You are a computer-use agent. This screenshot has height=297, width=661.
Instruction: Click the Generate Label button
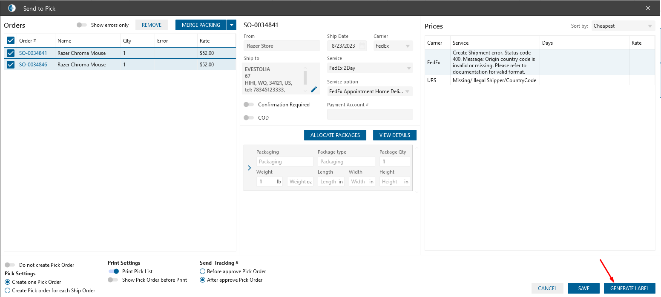tap(629, 288)
